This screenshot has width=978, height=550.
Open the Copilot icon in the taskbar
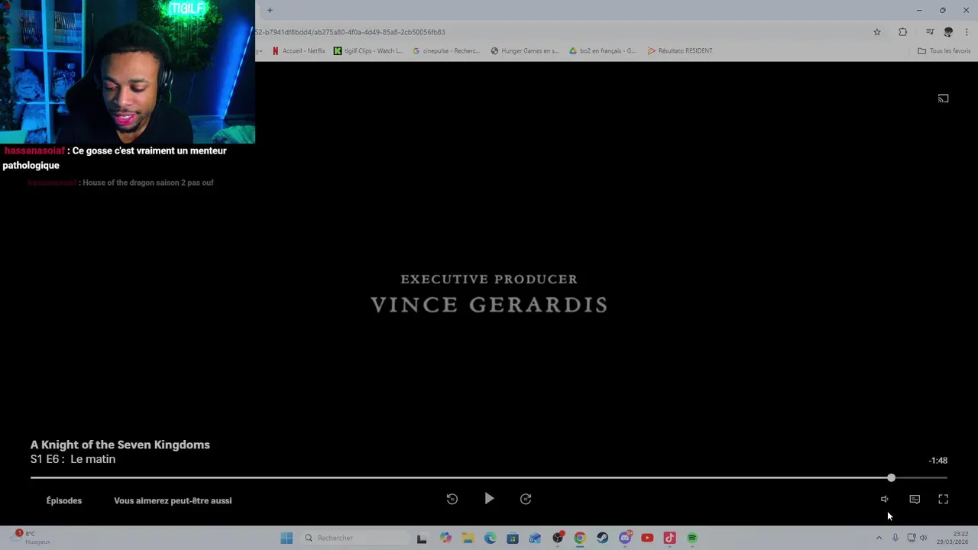[x=445, y=538]
